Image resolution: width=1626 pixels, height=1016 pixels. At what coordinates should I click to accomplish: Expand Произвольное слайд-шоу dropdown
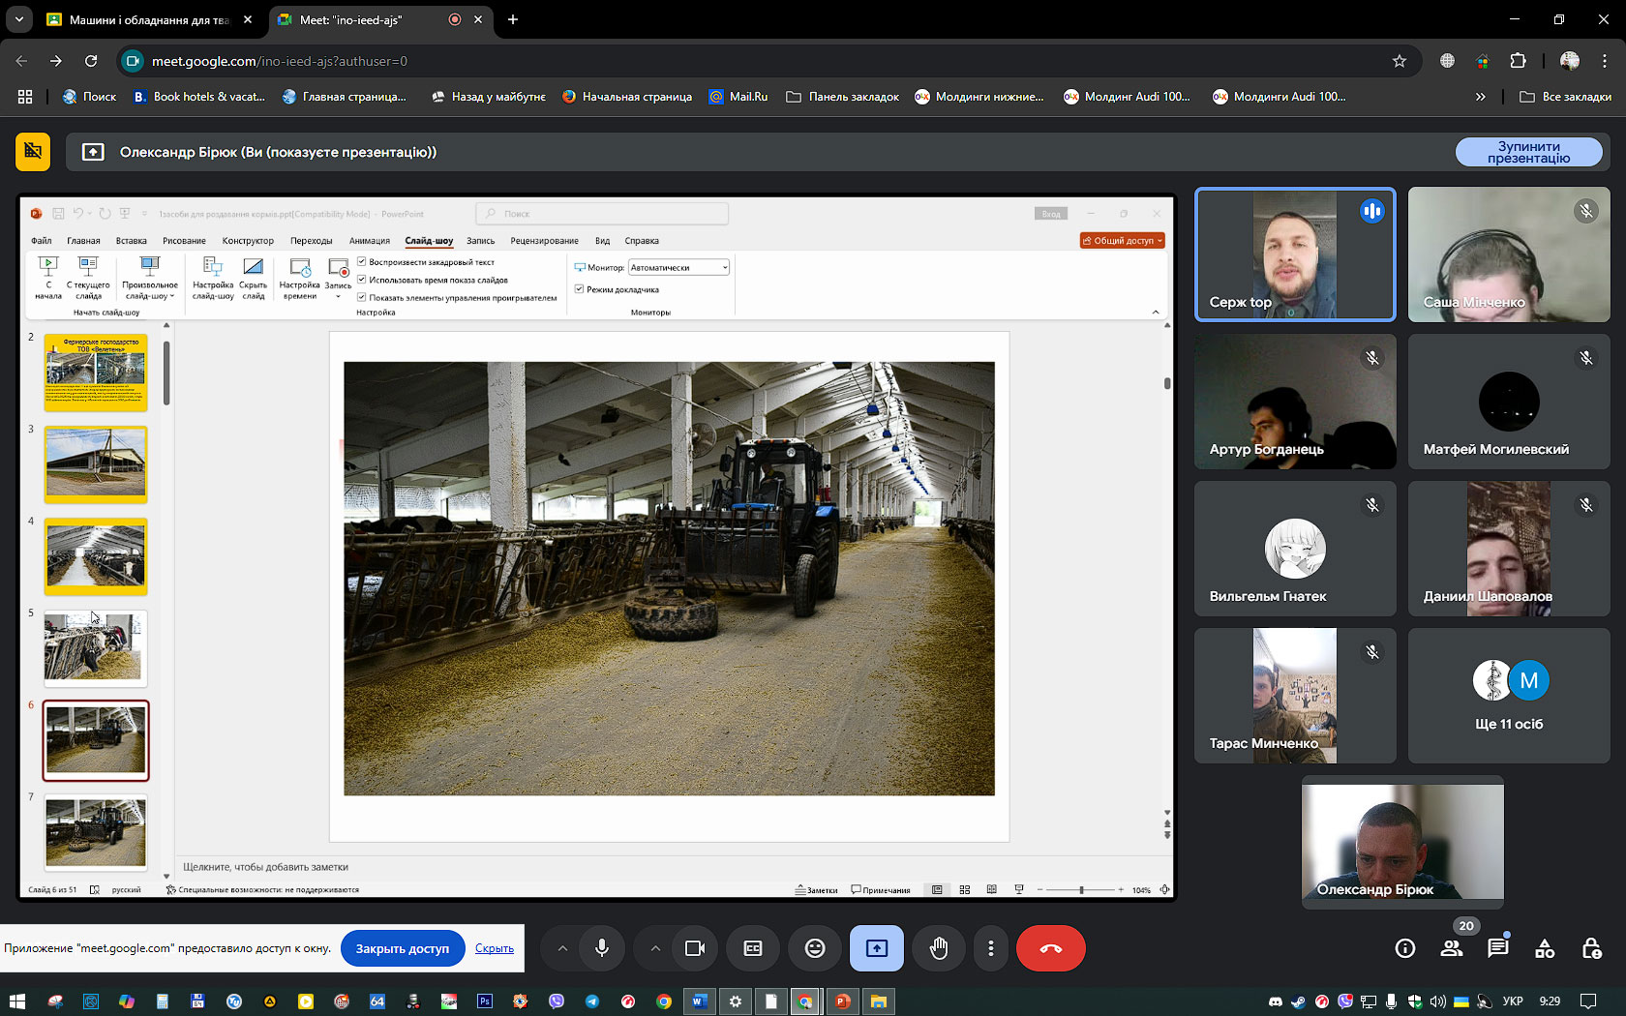click(150, 278)
